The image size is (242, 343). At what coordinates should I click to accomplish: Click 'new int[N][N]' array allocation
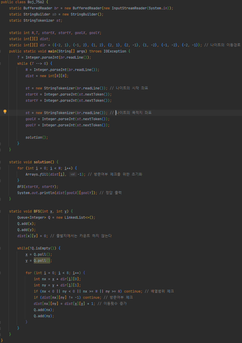pyautogui.click(x=54, y=76)
